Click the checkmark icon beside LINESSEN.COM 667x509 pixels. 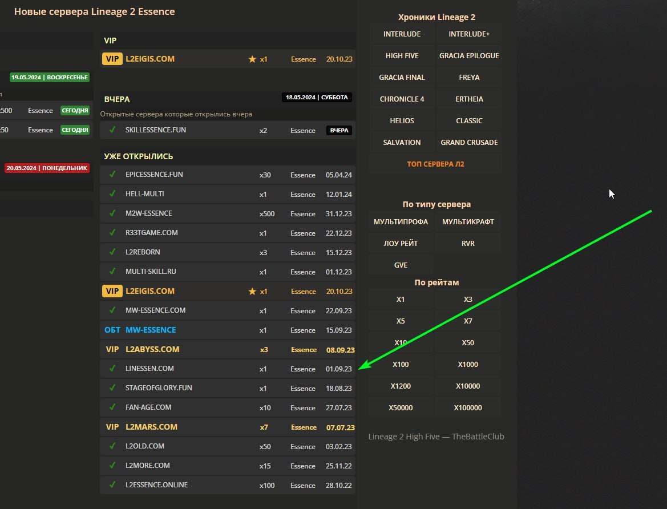tap(112, 368)
